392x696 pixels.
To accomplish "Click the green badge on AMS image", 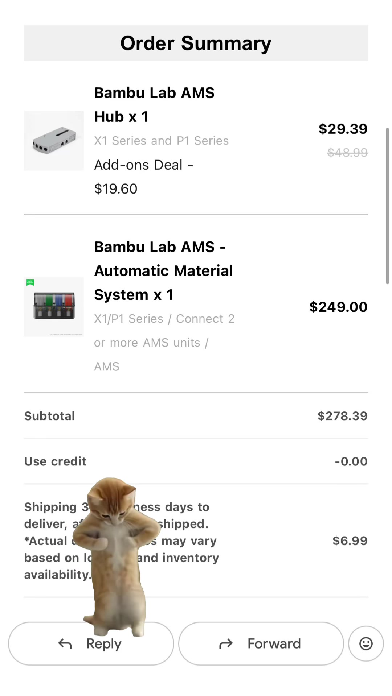I will [x=30, y=282].
